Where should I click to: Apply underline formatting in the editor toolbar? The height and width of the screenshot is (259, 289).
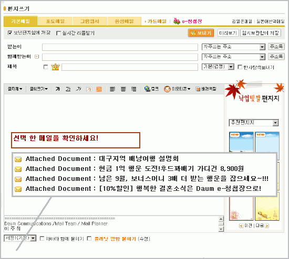click(x=68, y=89)
